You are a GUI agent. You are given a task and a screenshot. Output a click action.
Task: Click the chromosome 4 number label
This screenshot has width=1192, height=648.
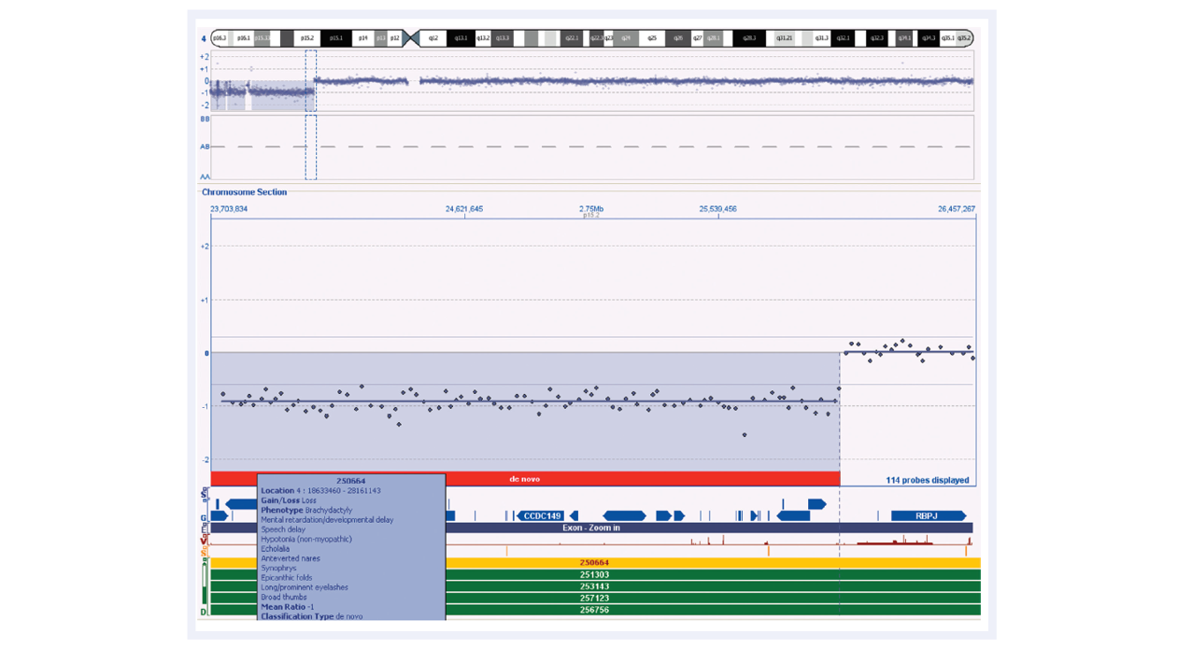click(204, 39)
